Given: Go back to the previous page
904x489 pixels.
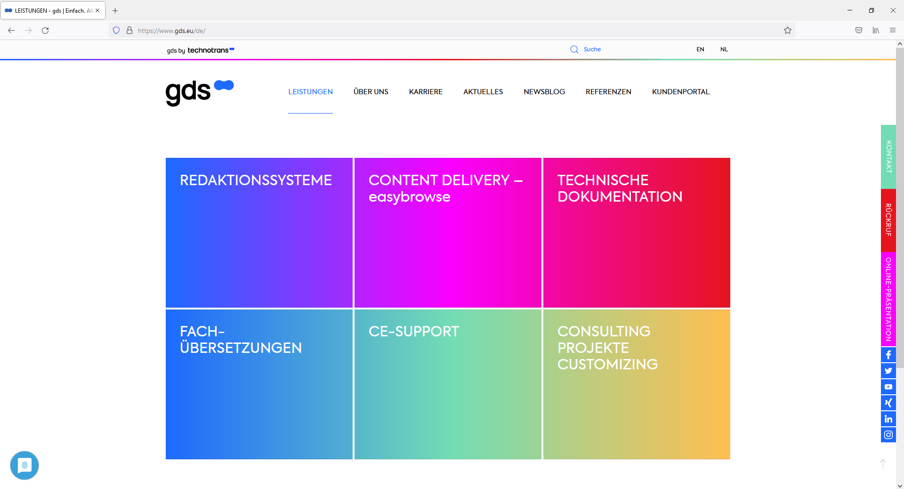Looking at the screenshot, I should point(11,31).
